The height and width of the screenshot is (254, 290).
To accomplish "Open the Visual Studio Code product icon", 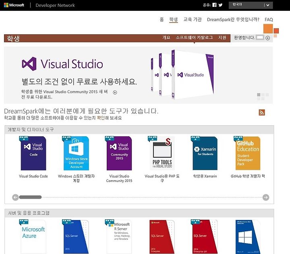I will [x=33, y=153].
